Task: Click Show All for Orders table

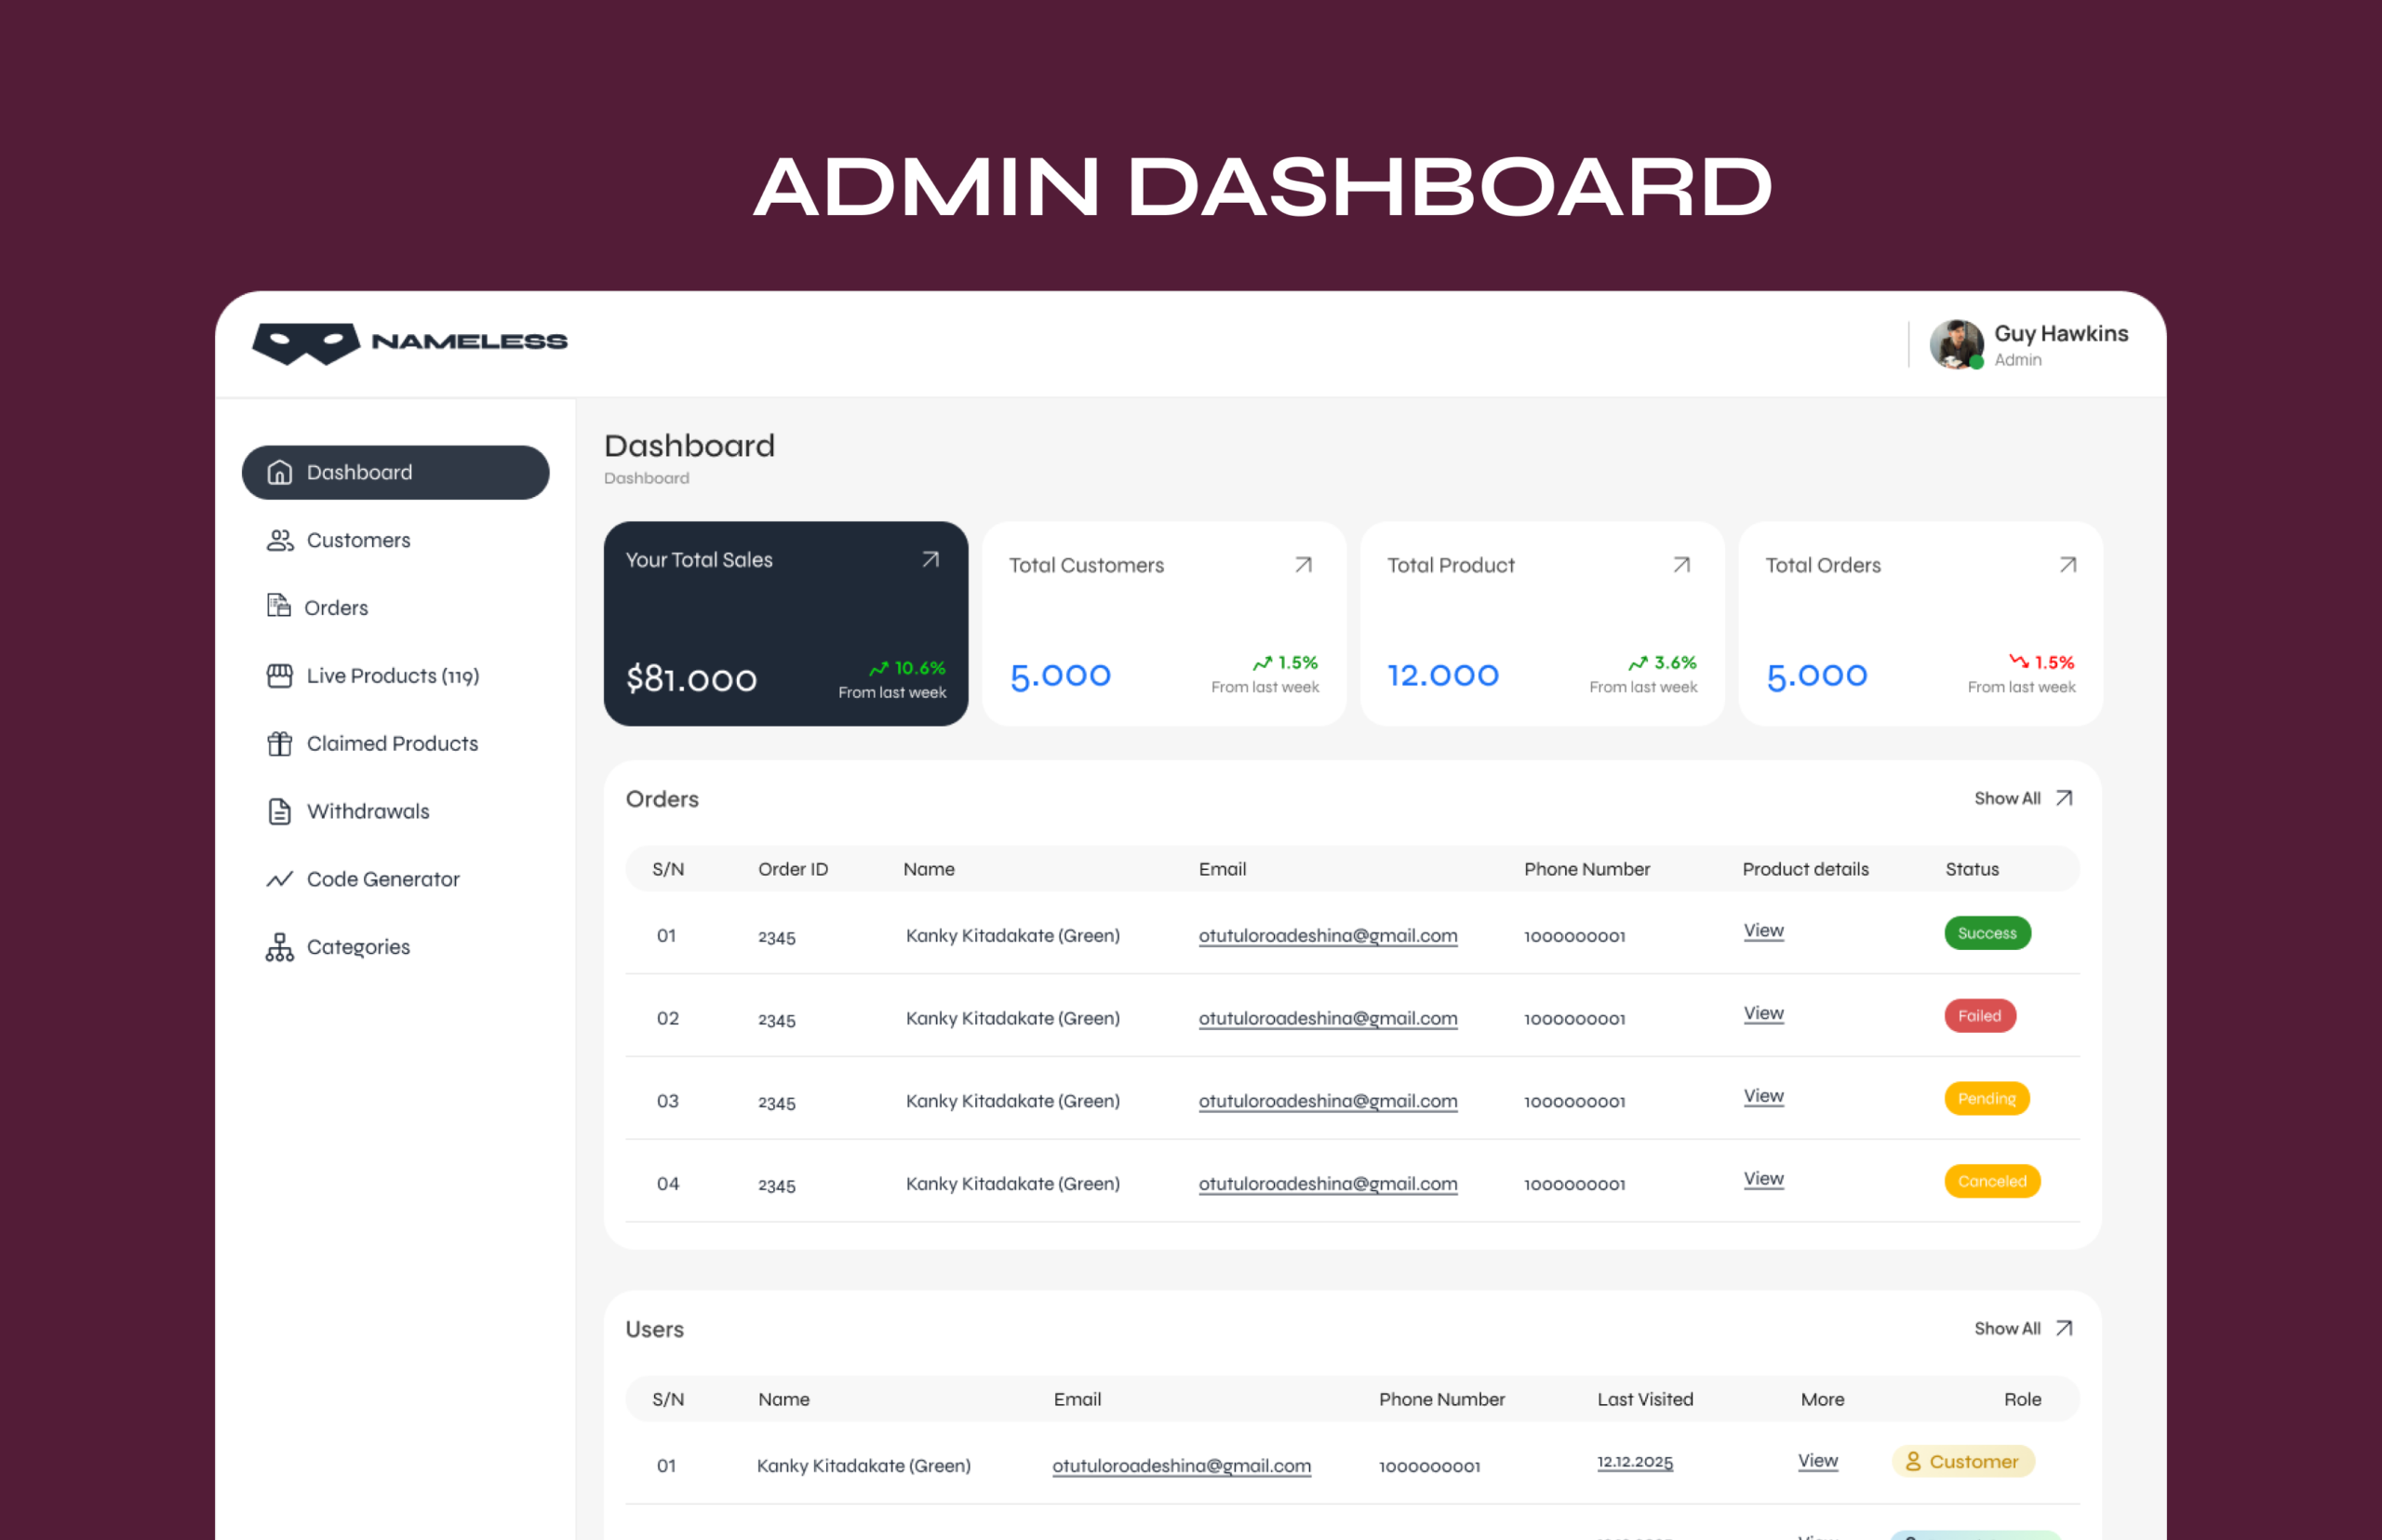Action: pyautogui.click(x=2022, y=798)
